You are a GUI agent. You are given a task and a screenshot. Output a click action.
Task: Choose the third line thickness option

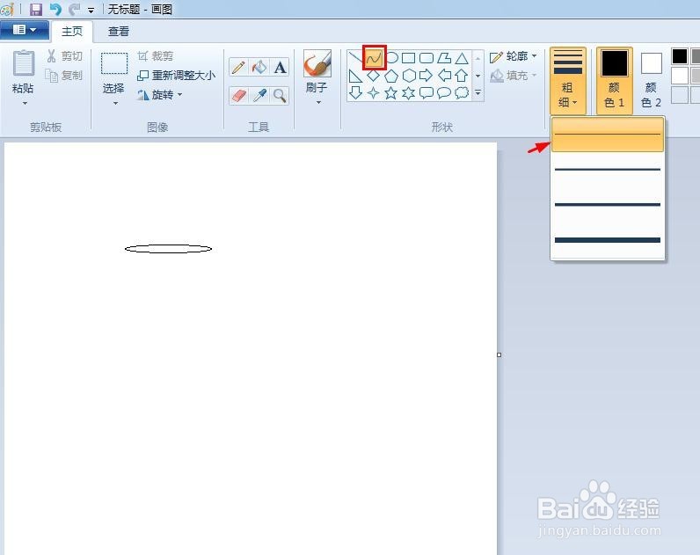pyautogui.click(x=608, y=205)
